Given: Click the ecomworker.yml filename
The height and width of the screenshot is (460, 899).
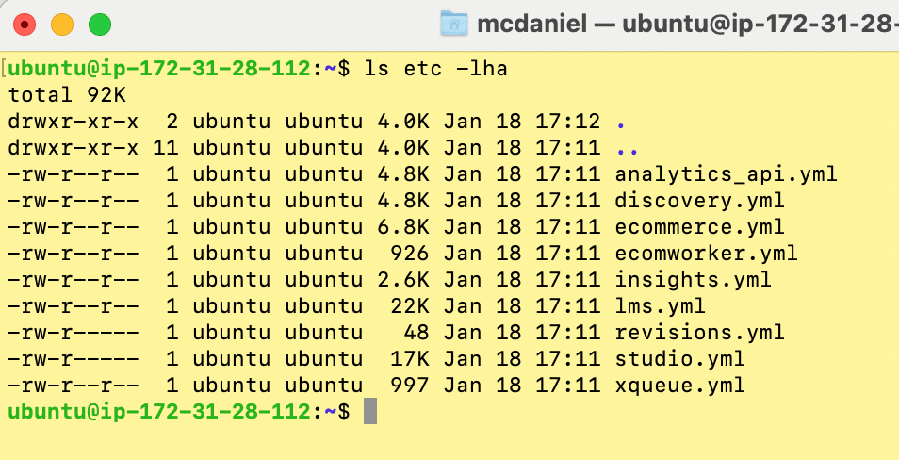Looking at the screenshot, I should pos(707,254).
